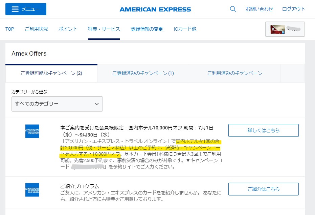The width and height of the screenshot is (315, 215).
Task: Switch to ご登録済みのキャンペーン (1) tab
Action: pos(143,73)
